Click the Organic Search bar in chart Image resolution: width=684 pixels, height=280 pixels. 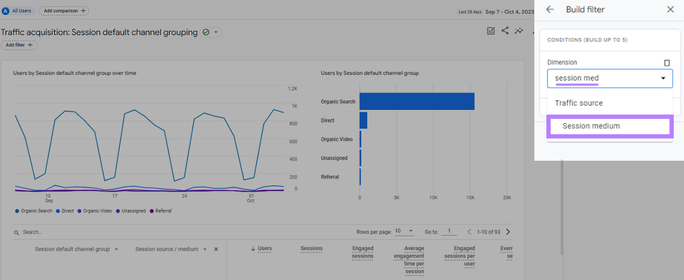[x=417, y=101]
